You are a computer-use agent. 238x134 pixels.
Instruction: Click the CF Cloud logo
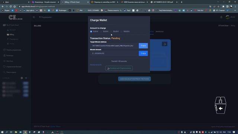(x=16, y=17)
